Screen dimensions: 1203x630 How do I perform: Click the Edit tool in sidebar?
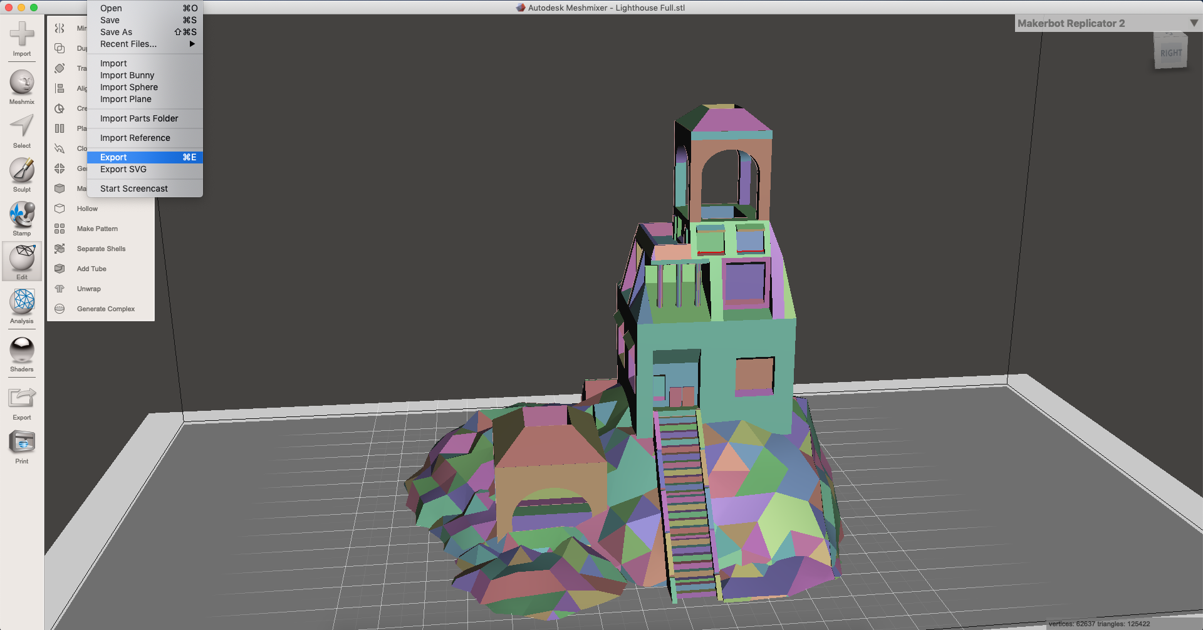click(22, 262)
